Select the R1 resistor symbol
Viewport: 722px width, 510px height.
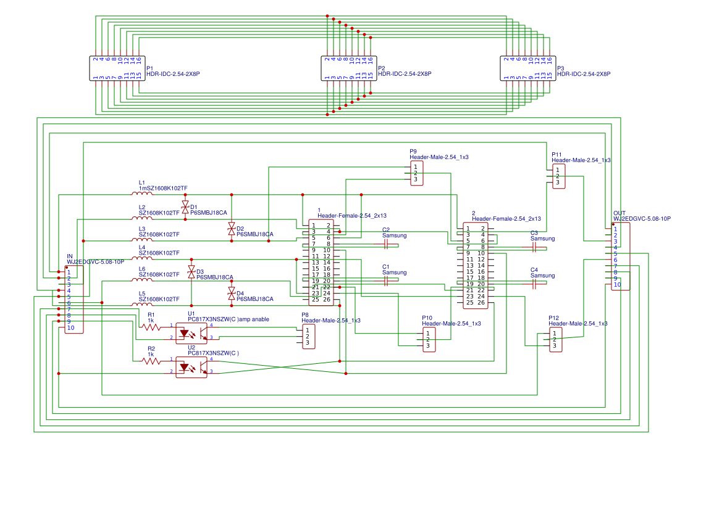[151, 327]
